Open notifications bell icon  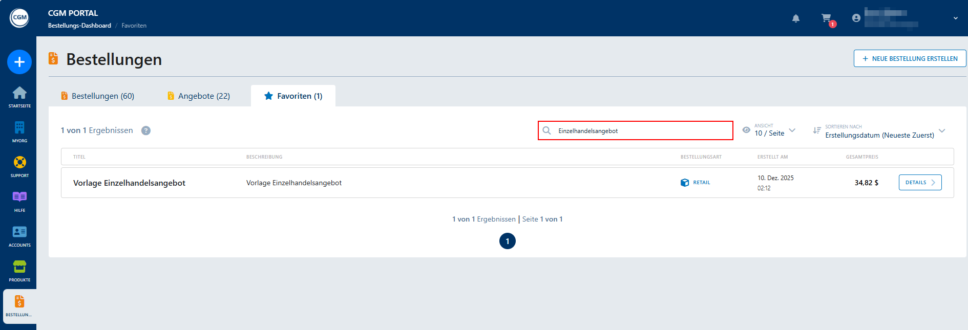click(x=795, y=18)
